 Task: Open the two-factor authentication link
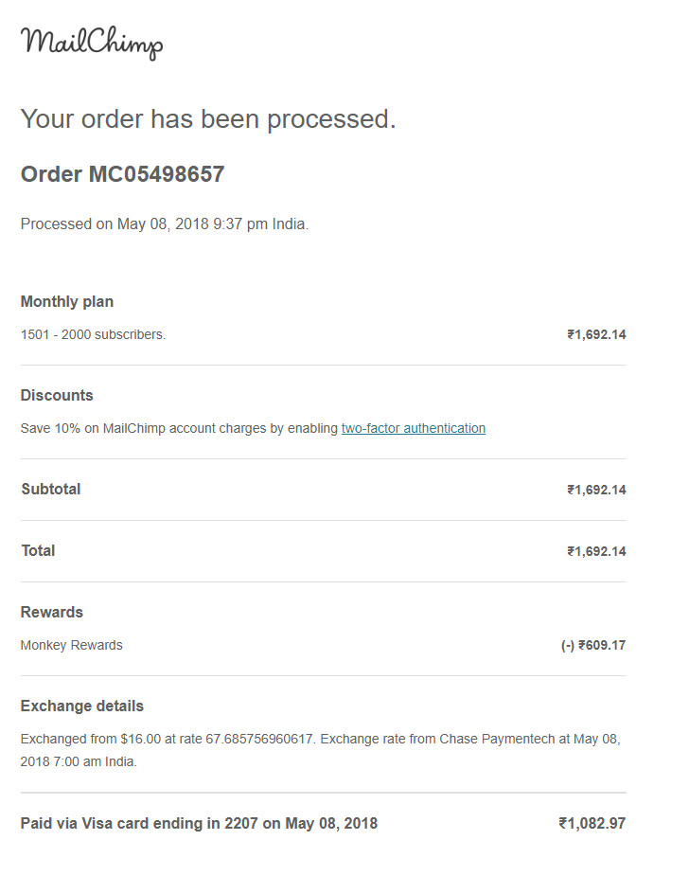414,428
